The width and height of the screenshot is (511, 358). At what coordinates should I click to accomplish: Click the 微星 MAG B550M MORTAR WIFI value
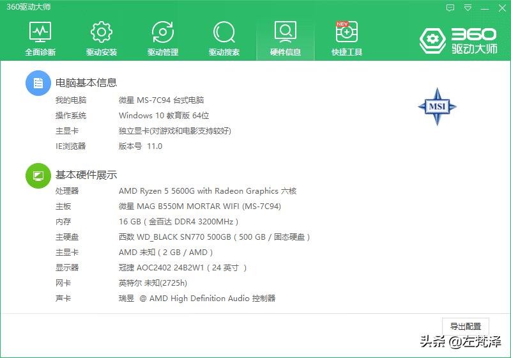[x=200, y=206]
